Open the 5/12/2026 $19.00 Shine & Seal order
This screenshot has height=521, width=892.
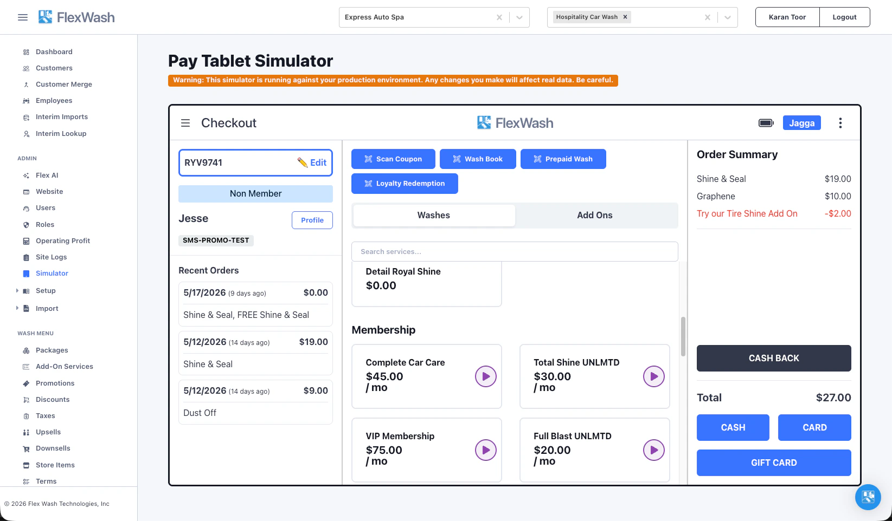(255, 353)
